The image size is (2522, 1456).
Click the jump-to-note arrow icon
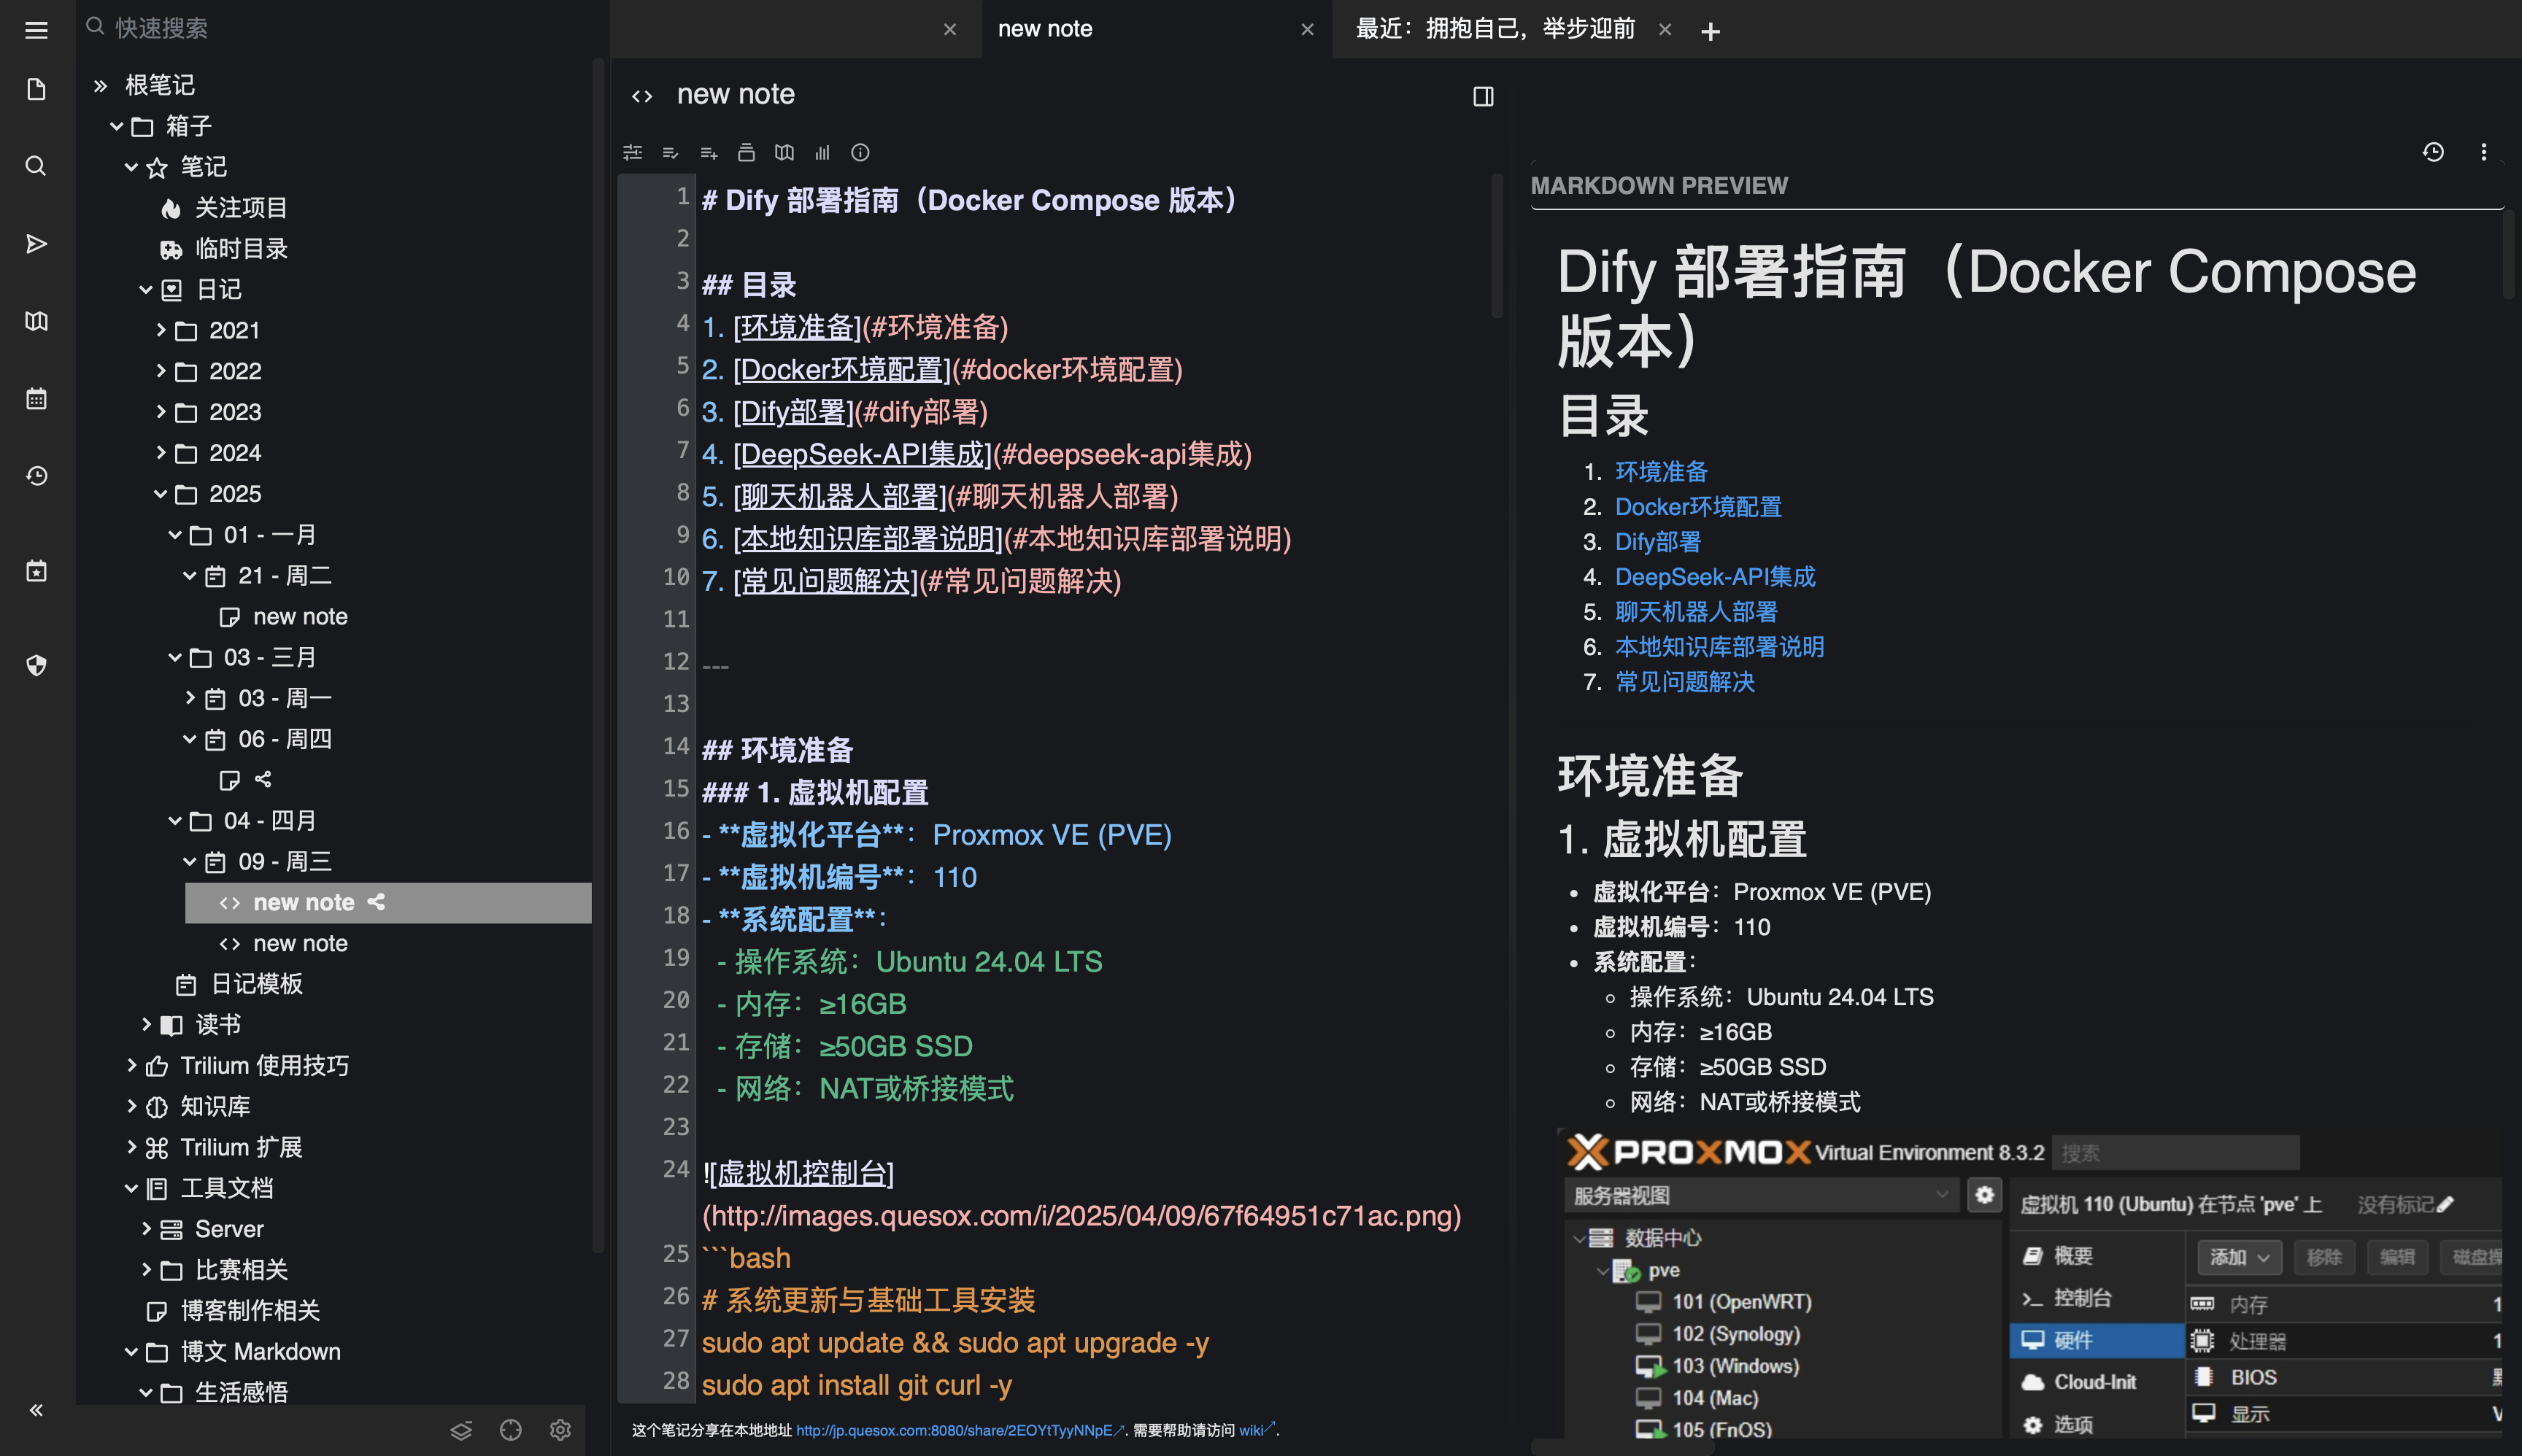tap(36, 244)
